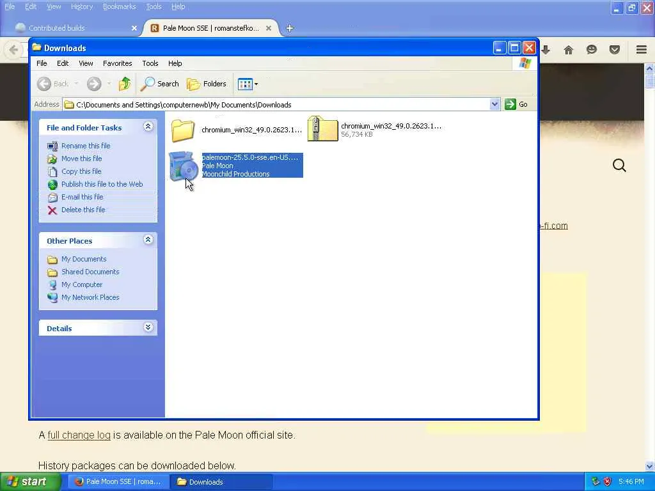Toggle the Folders pane button

point(207,84)
